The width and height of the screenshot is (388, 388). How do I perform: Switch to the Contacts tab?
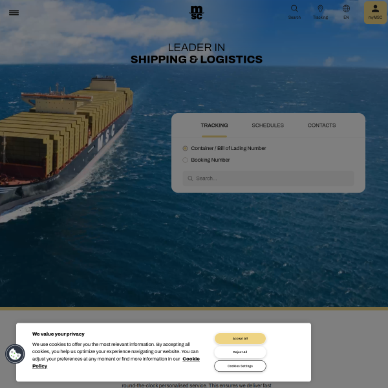[321, 125]
